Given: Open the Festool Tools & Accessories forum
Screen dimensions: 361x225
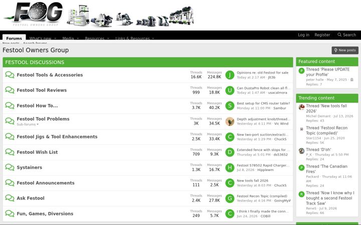Looking at the screenshot, I should point(50,75).
